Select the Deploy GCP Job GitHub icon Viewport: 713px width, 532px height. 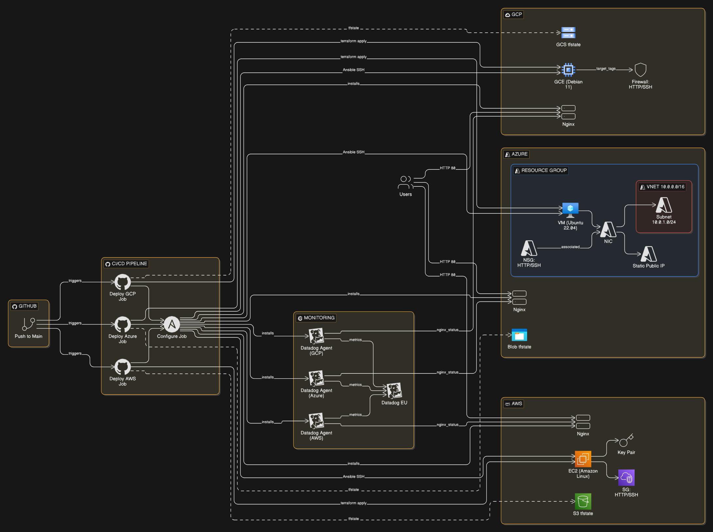click(122, 282)
